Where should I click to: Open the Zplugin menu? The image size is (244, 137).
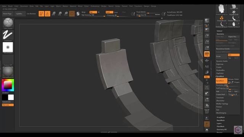146,6
